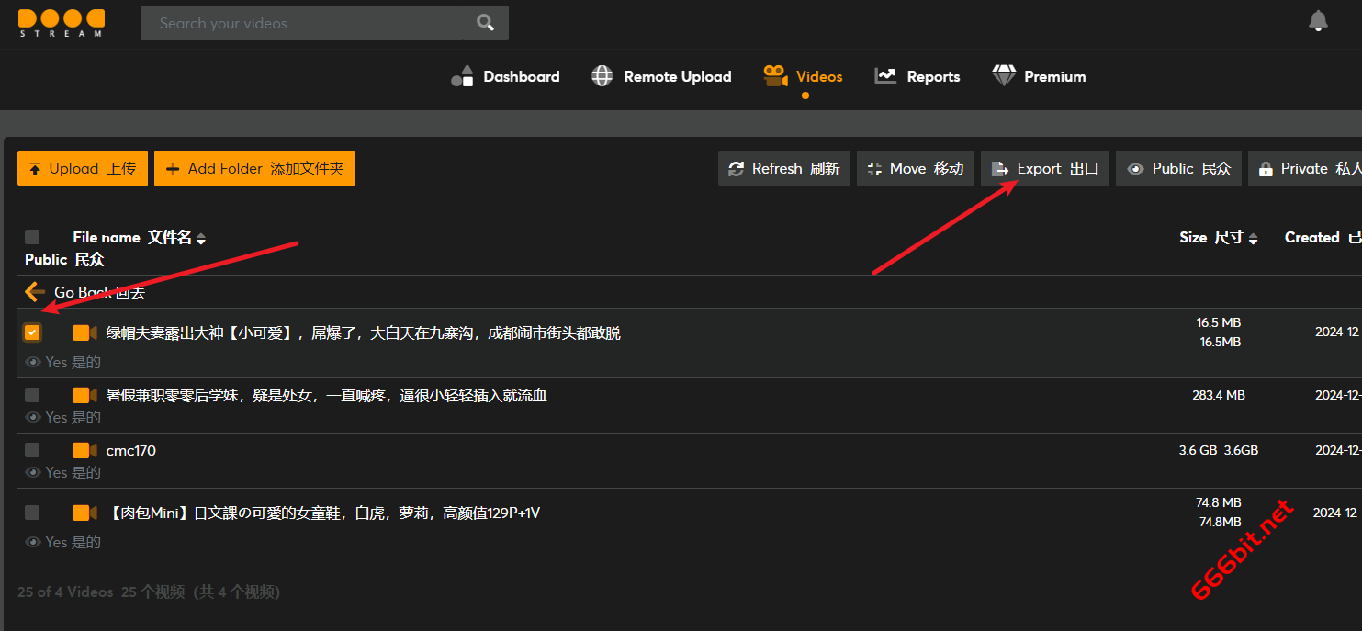Viewport: 1362px width, 631px height.
Task: Click Move to relocate selected videos
Action: click(915, 168)
